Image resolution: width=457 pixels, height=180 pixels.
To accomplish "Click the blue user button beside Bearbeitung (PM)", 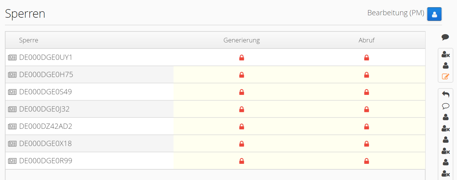I will point(434,14).
